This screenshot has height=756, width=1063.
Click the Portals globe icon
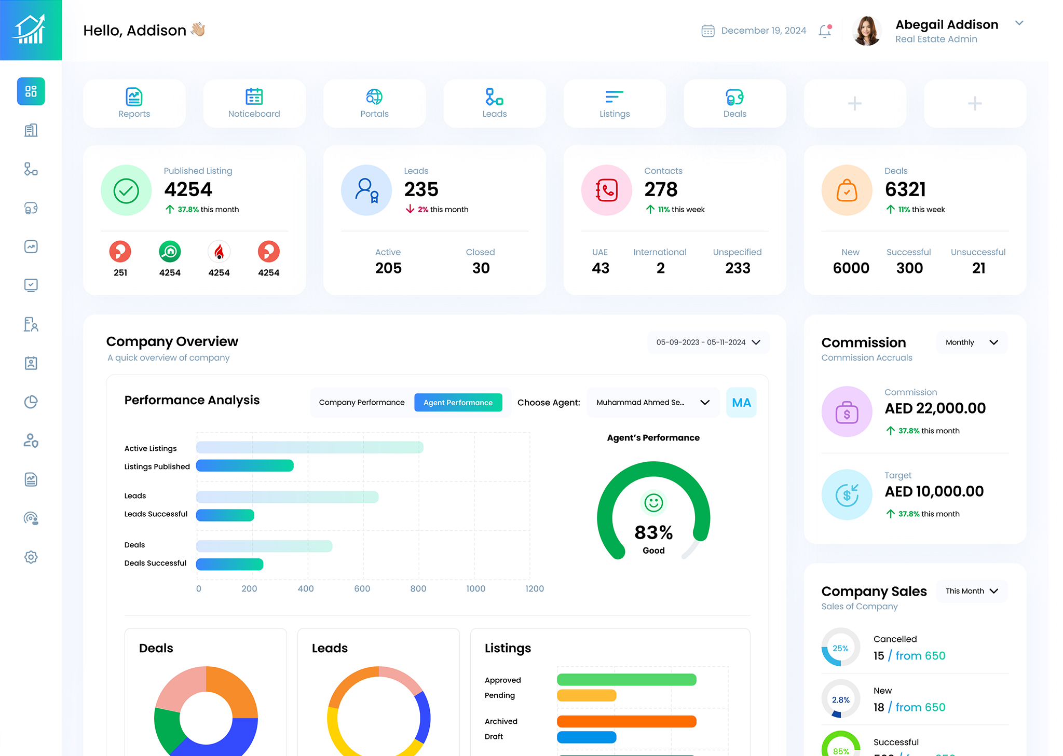pyautogui.click(x=374, y=97)
